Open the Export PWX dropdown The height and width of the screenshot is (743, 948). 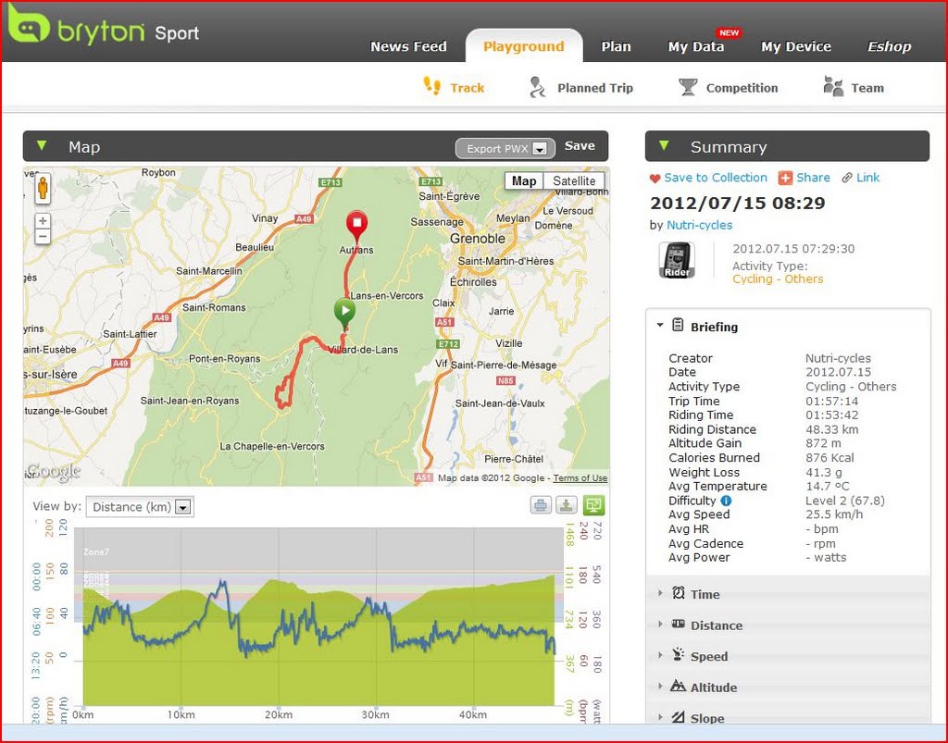tap(505, 149)
